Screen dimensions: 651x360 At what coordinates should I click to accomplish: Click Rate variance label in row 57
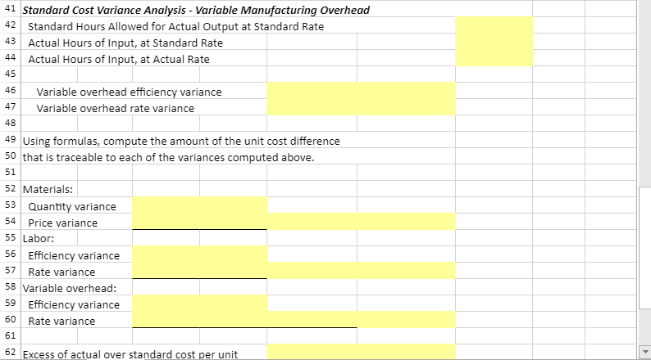coord(61,272)
